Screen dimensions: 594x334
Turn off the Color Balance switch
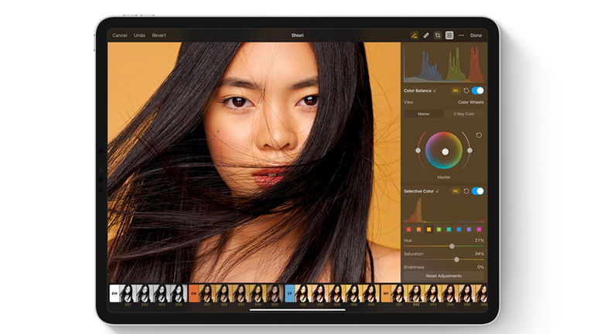[x=478, y=90]
